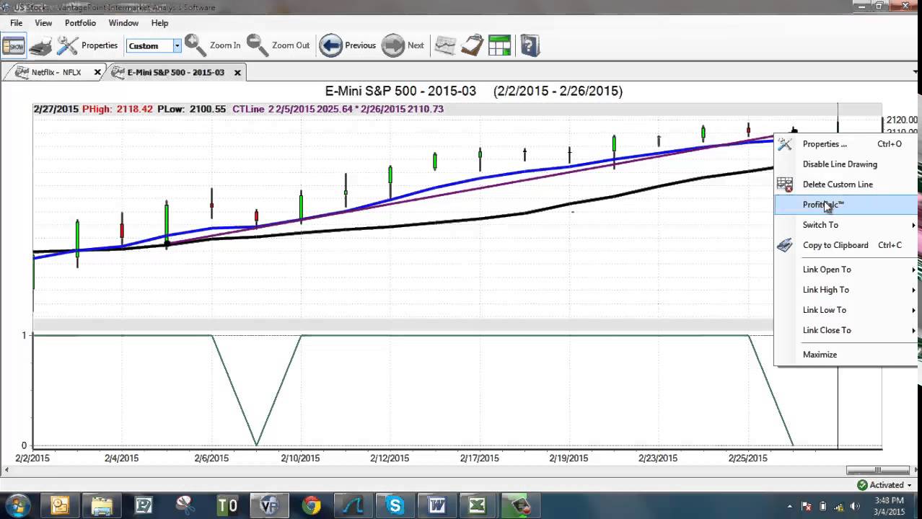Screen dimensions: 922x519
Task: Open the file explorer taskbar icon
Action: [x=102, y=505]
